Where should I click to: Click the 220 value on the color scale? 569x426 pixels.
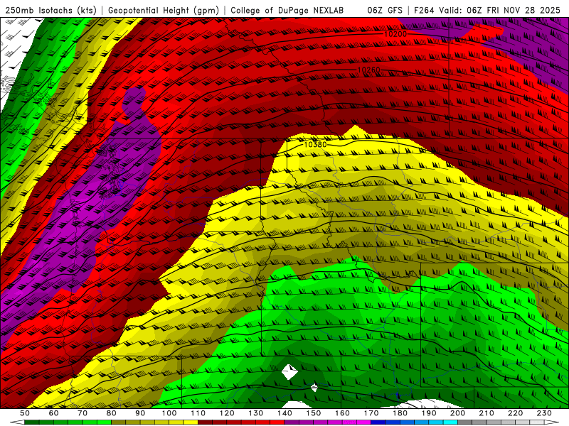click(x=515, y=413)
